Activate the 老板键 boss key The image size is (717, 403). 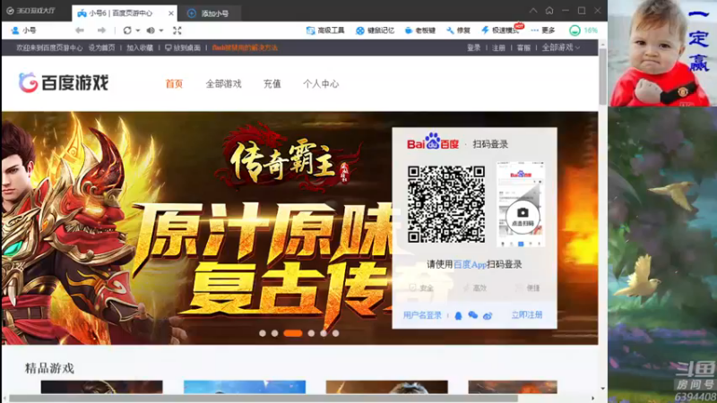point(420,30)
